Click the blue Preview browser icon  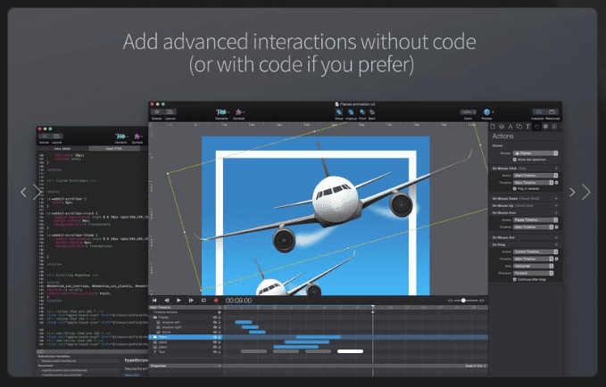(x=487, y=112)
